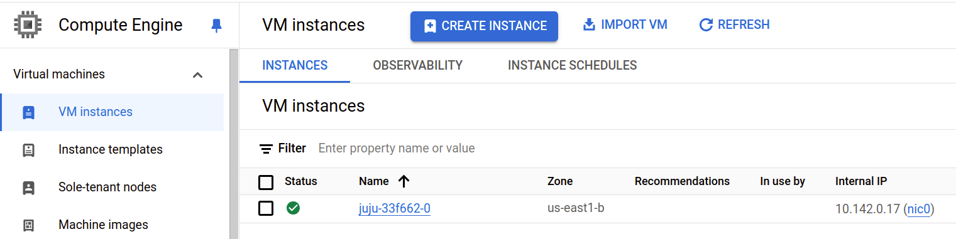Click the Compute Engine chip icon
The image size is (956, 239).
click(26, 25)
